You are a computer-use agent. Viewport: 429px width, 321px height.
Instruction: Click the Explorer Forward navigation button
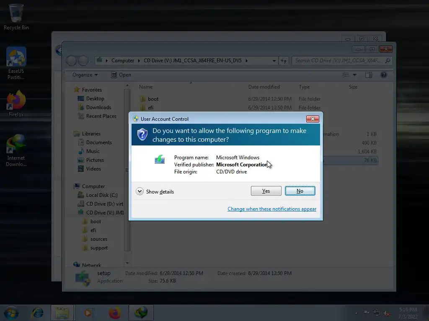83,61
